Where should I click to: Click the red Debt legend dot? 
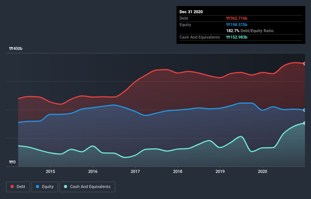pyautogui.click(x=12, y=187)
